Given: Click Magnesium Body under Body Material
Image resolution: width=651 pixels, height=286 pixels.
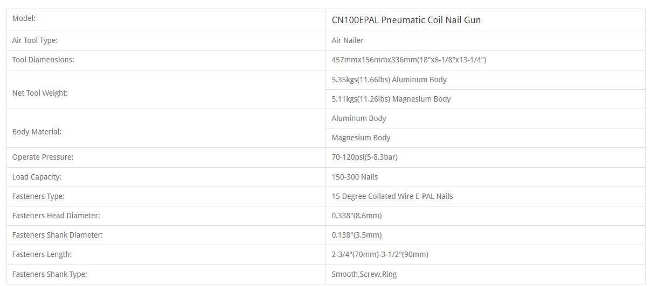Looking at the screenshot, I should coord(361,138).
